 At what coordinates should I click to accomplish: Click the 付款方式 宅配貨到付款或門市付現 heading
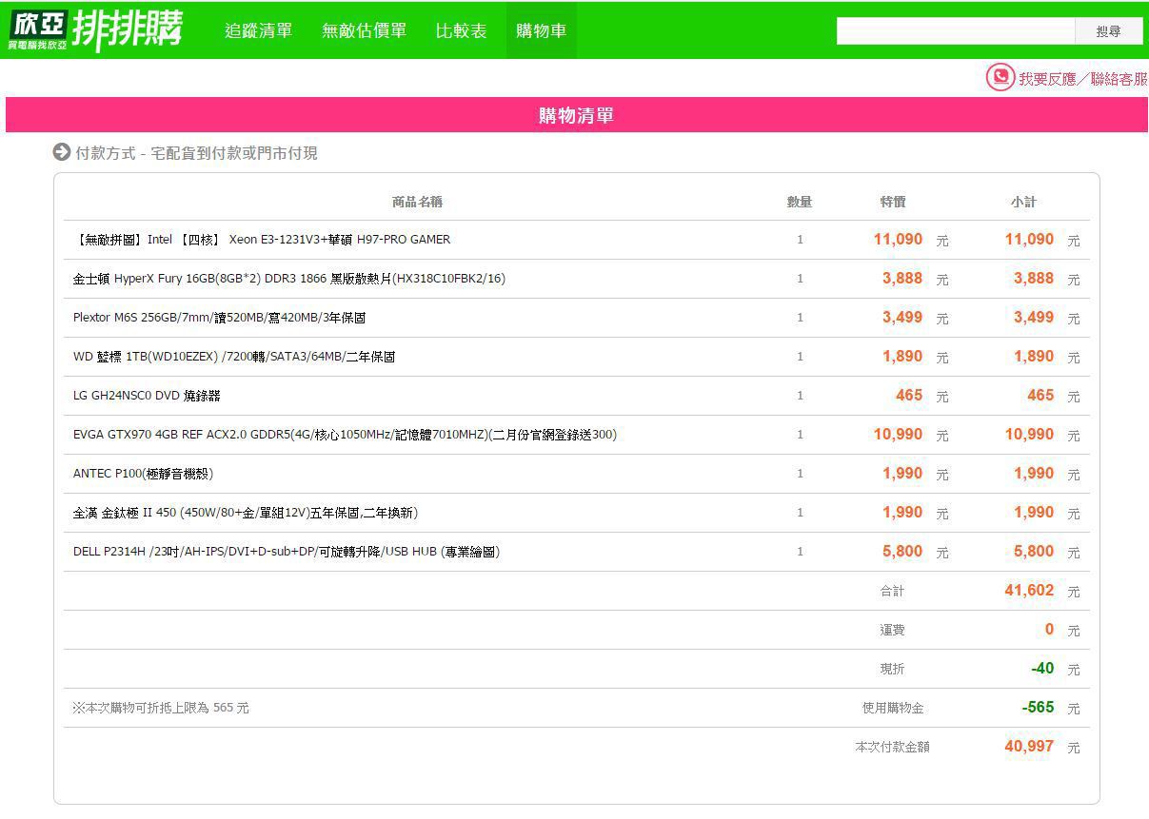point(196,153)
